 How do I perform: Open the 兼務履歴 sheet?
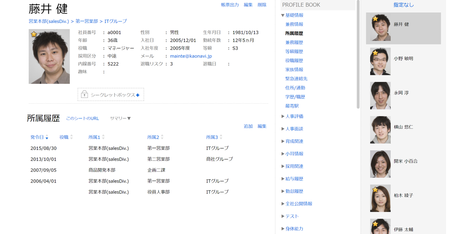coord(294,43)
